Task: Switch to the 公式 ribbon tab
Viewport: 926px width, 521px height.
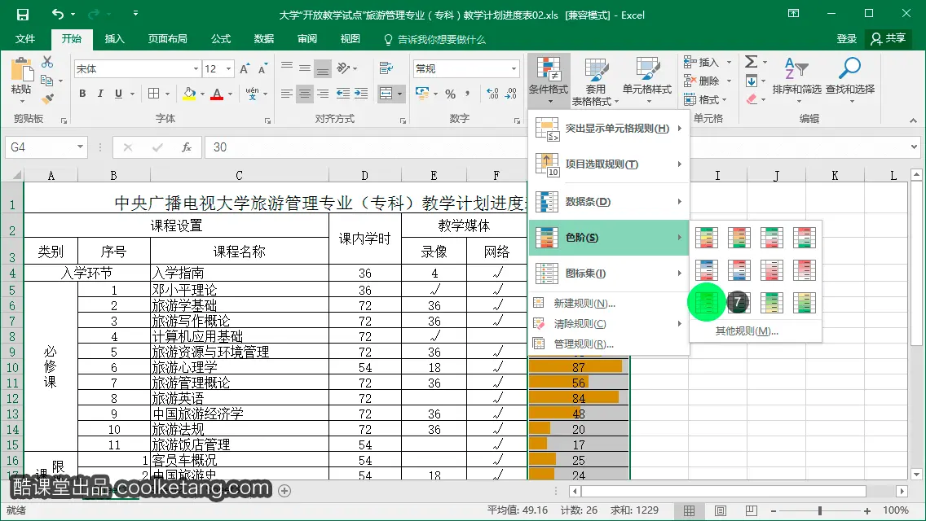Action: [x=221, y=39]
